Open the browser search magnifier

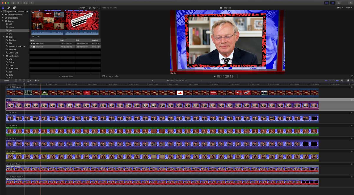click(x=99, y=8)
